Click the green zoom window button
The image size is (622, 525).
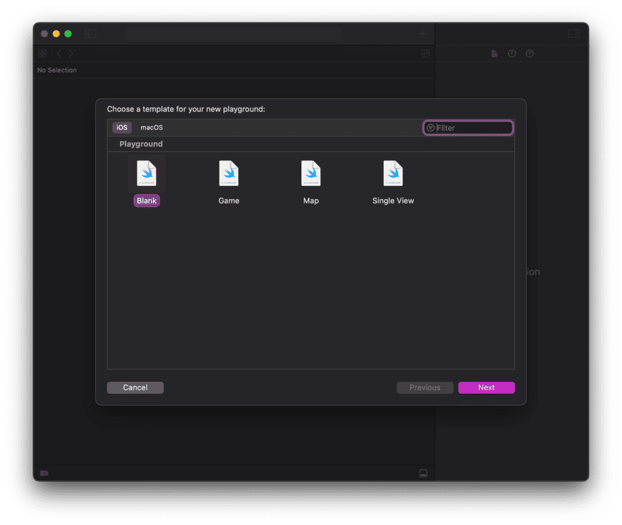[x=68, y=34]
